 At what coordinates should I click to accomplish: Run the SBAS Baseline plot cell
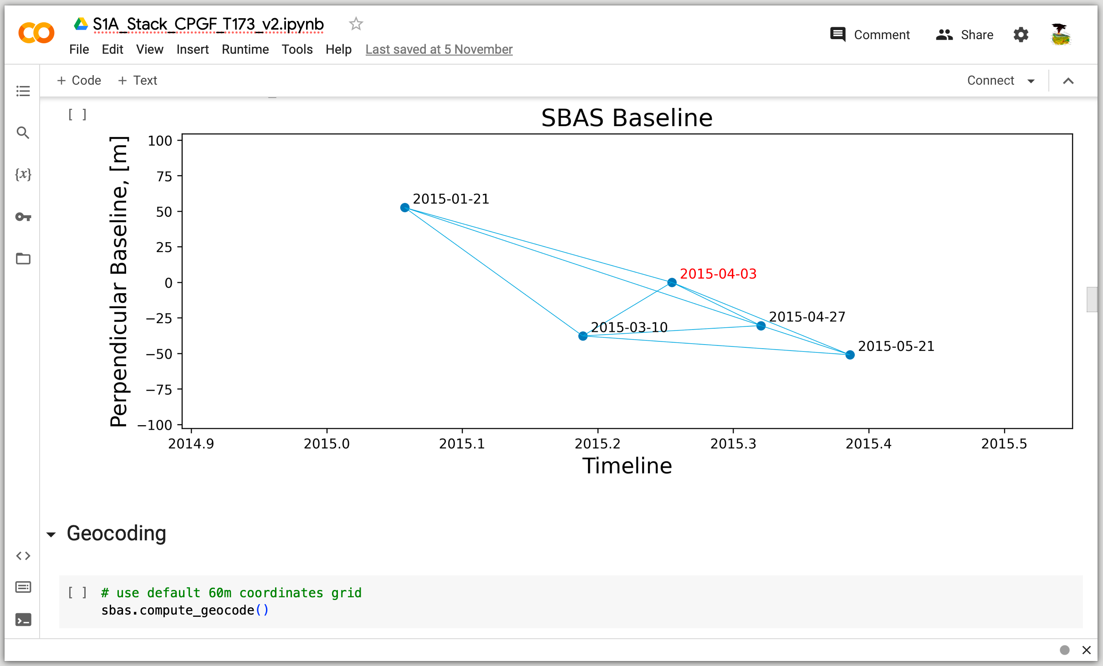(77, 114)
